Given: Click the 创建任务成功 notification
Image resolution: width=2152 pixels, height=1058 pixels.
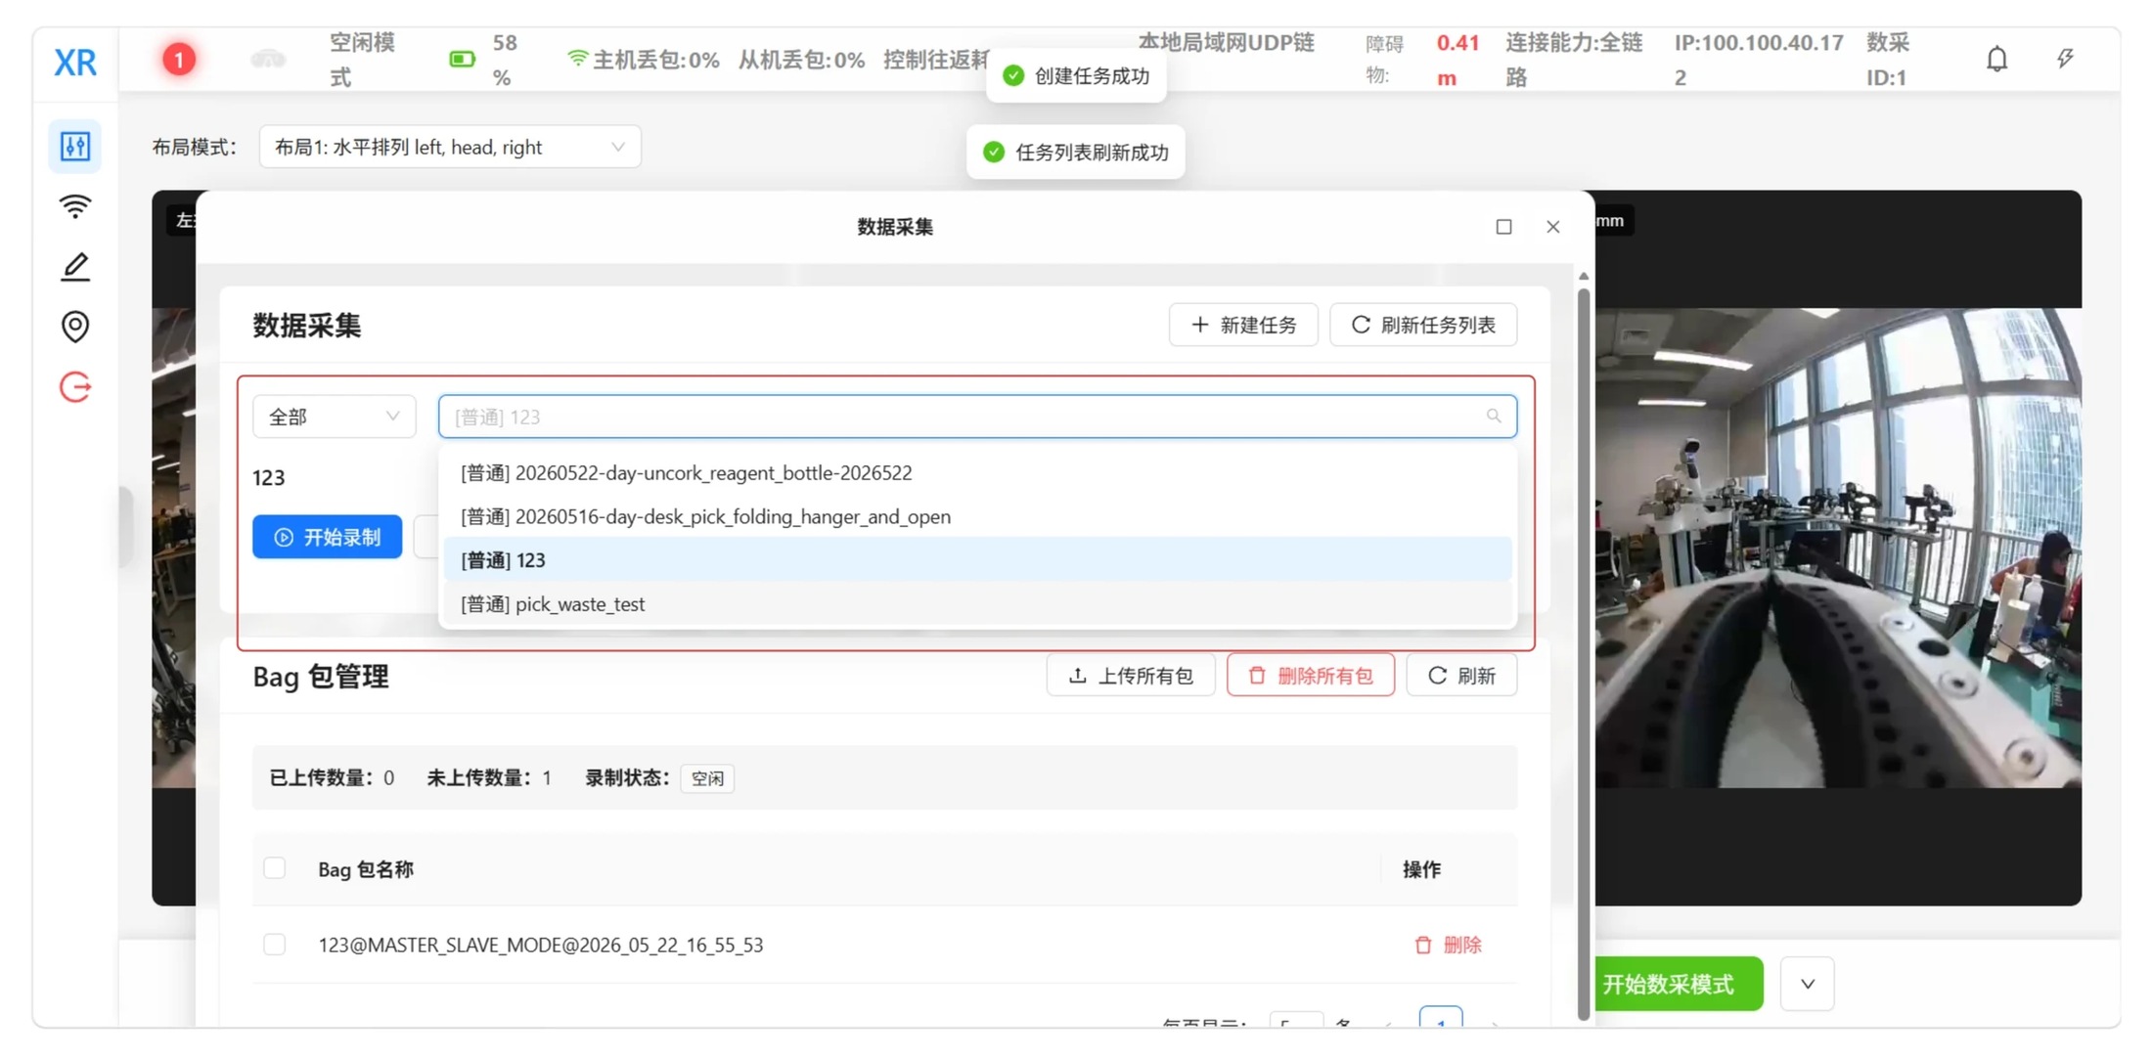Looking at the screenshot, I should tap(1076, 75).
